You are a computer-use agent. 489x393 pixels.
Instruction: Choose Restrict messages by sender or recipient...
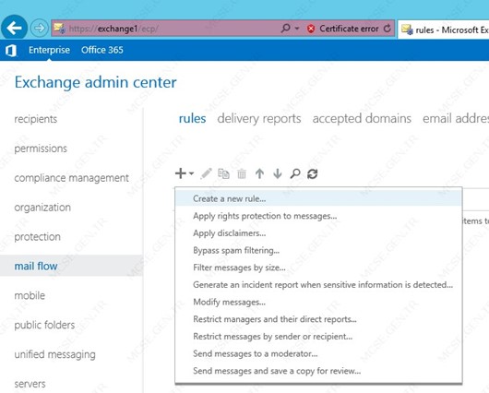[318, 336]
